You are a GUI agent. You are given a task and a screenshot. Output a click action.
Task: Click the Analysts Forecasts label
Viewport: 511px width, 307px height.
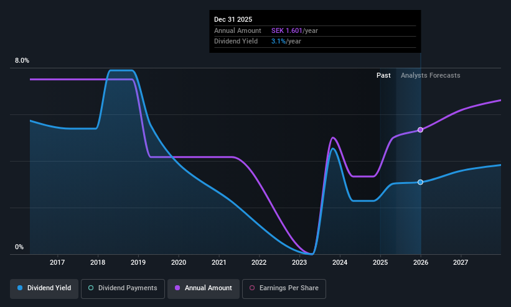coord(430,76)
